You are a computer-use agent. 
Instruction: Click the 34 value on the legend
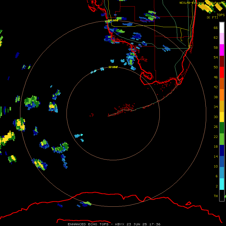tap(216, 107)
